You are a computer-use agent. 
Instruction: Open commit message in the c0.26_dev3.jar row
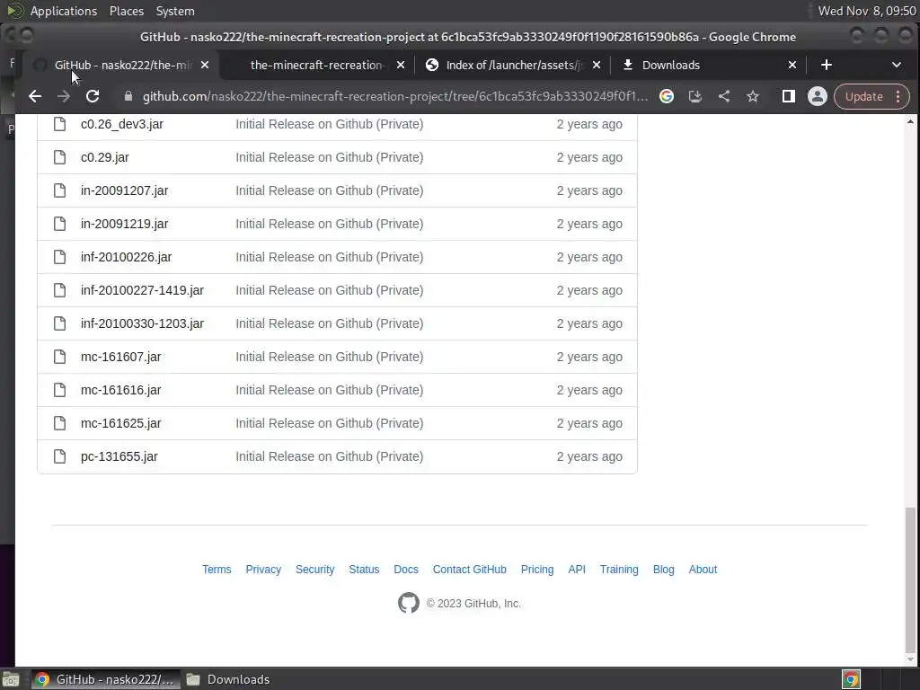(329, 124)
